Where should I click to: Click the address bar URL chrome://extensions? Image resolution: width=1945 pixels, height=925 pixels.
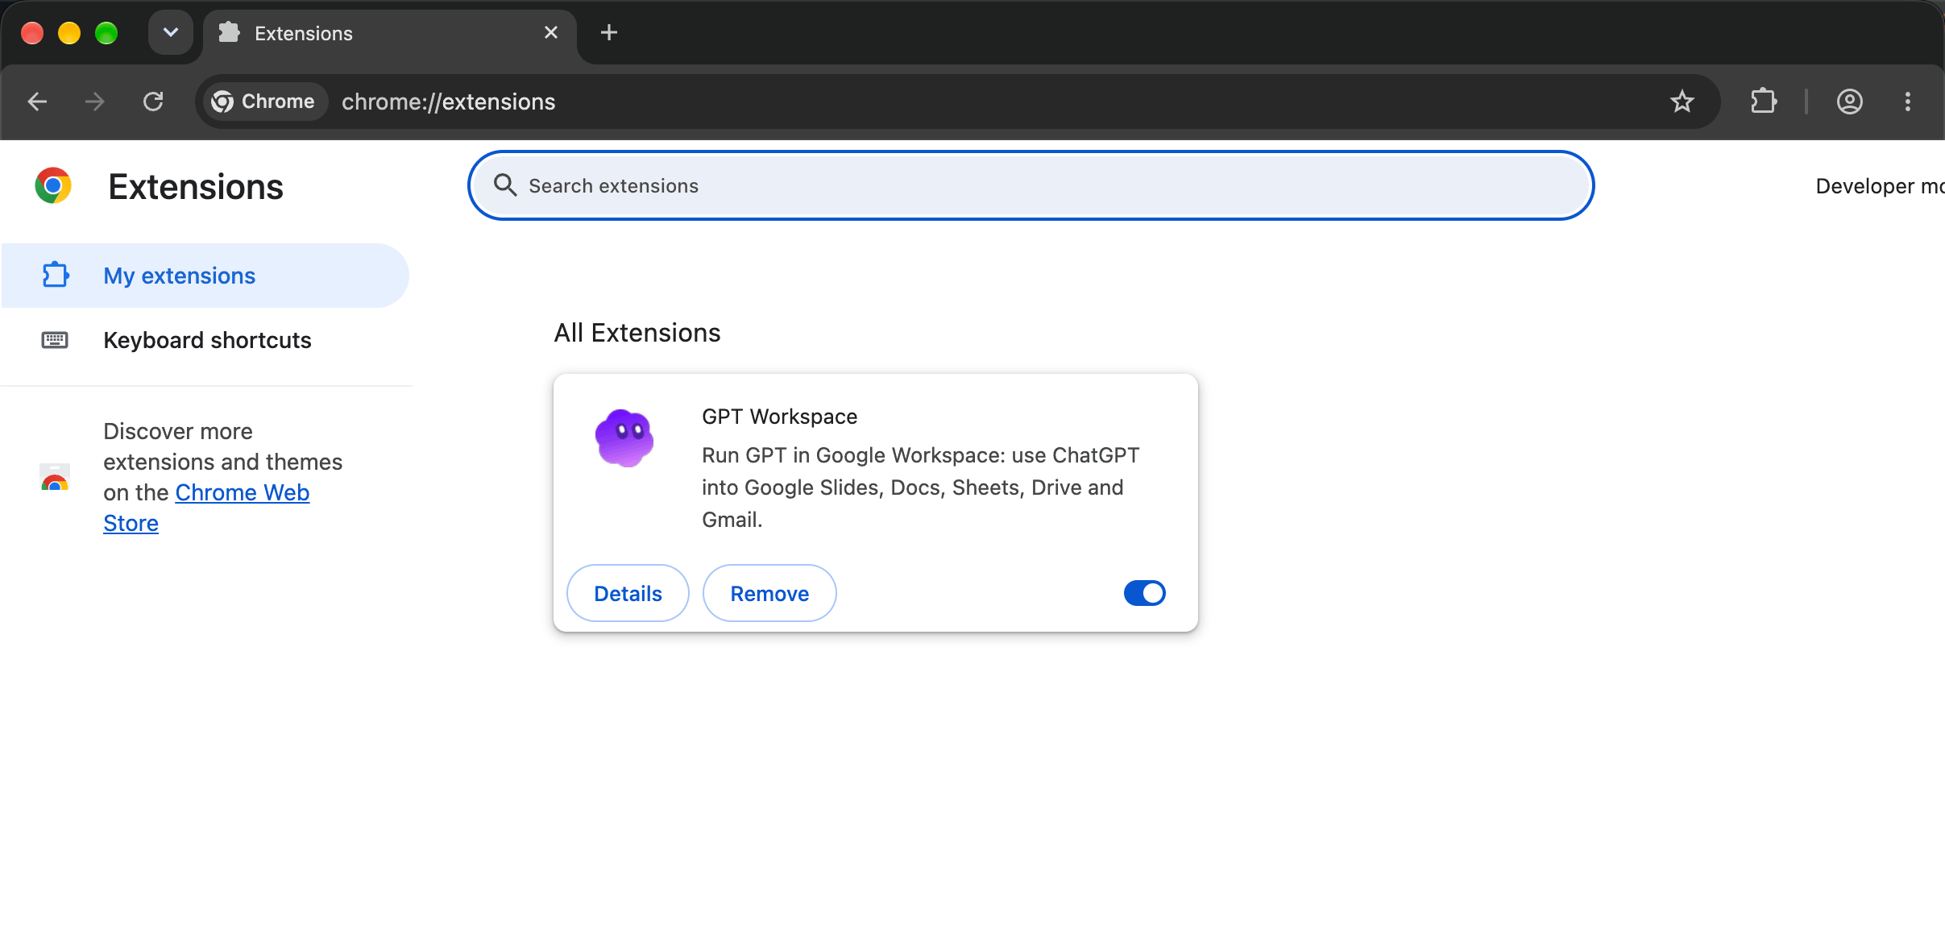tap(448, 102)
